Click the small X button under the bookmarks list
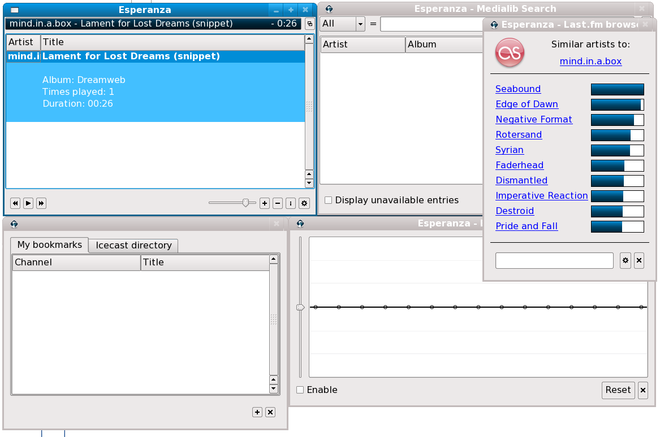Image resolution: width=660 pixels, height=437 pixels. click(270, 412)
